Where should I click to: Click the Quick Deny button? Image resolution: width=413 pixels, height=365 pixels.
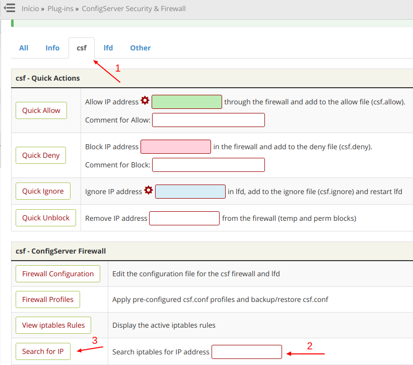pyautogui.click(x=41, y=155)
